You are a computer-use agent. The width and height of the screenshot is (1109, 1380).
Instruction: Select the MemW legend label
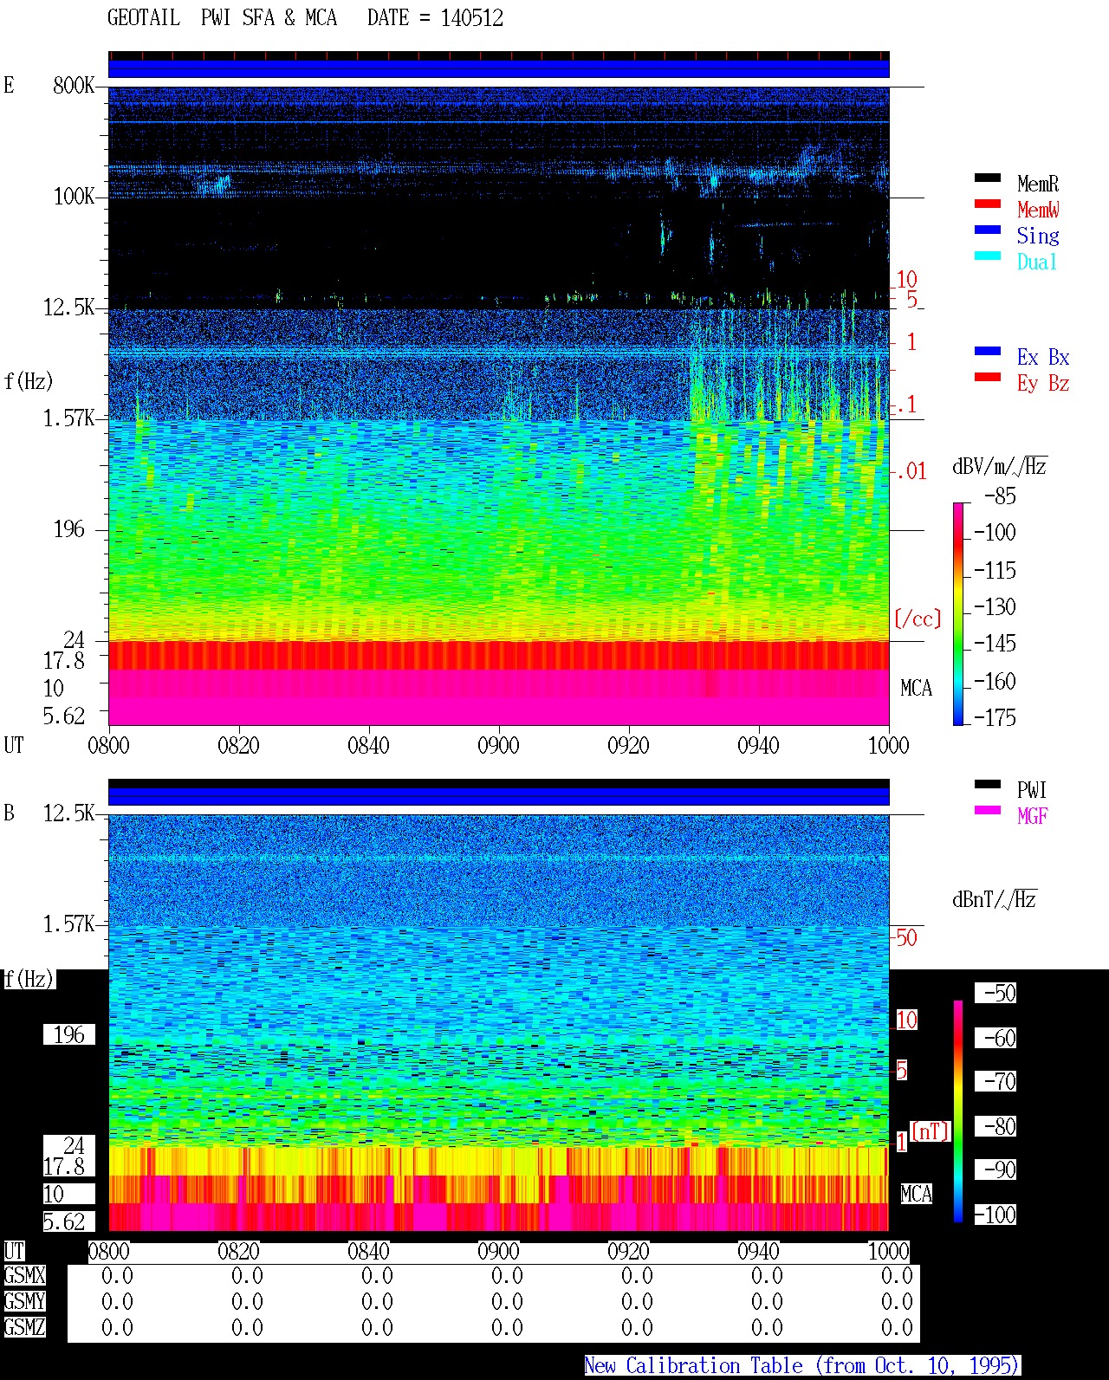point(1038,210)
